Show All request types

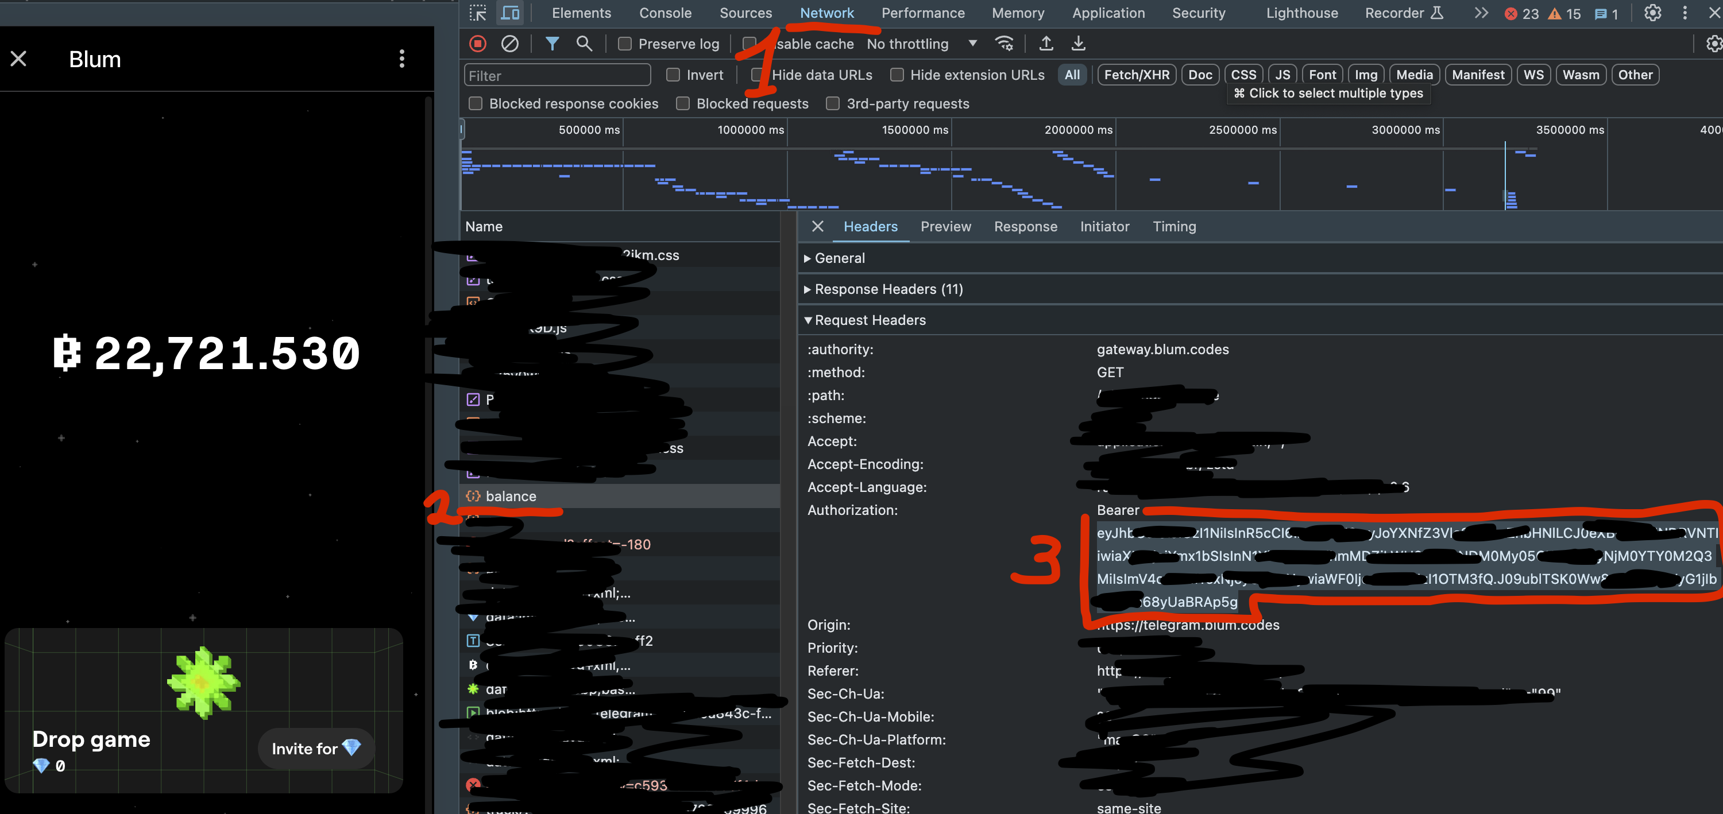[1072, 75]
